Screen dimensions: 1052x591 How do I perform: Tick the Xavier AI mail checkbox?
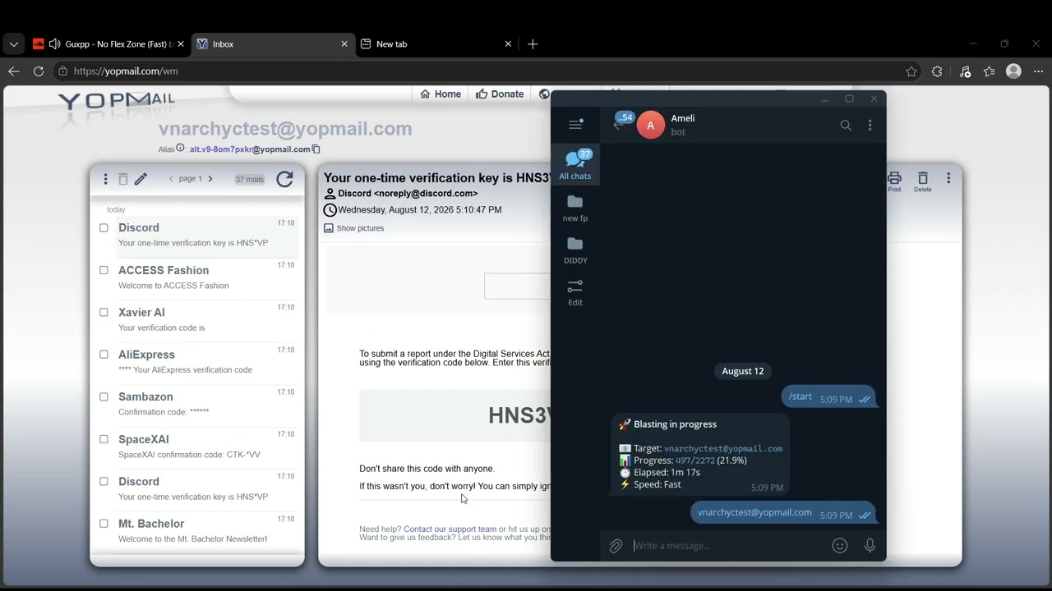pyautogui.click(x=104, y=312)
